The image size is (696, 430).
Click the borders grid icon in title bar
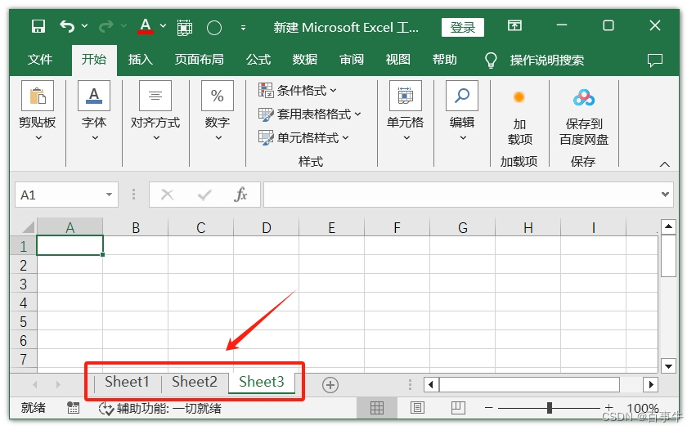pyautogui.click(x=184, y=28)
